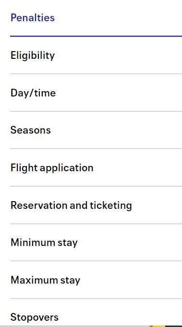This screenshot has width=182, height=327.
Task: Show the Seasons fare rules
Action: point(96,130)
